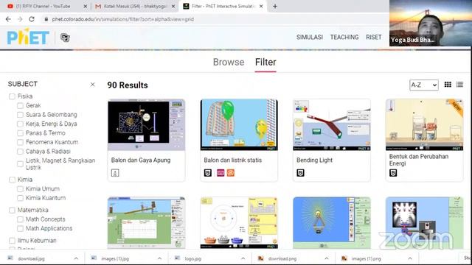472x265 pixels.
Task: Open the language translation icon
Action: (65, 38)
